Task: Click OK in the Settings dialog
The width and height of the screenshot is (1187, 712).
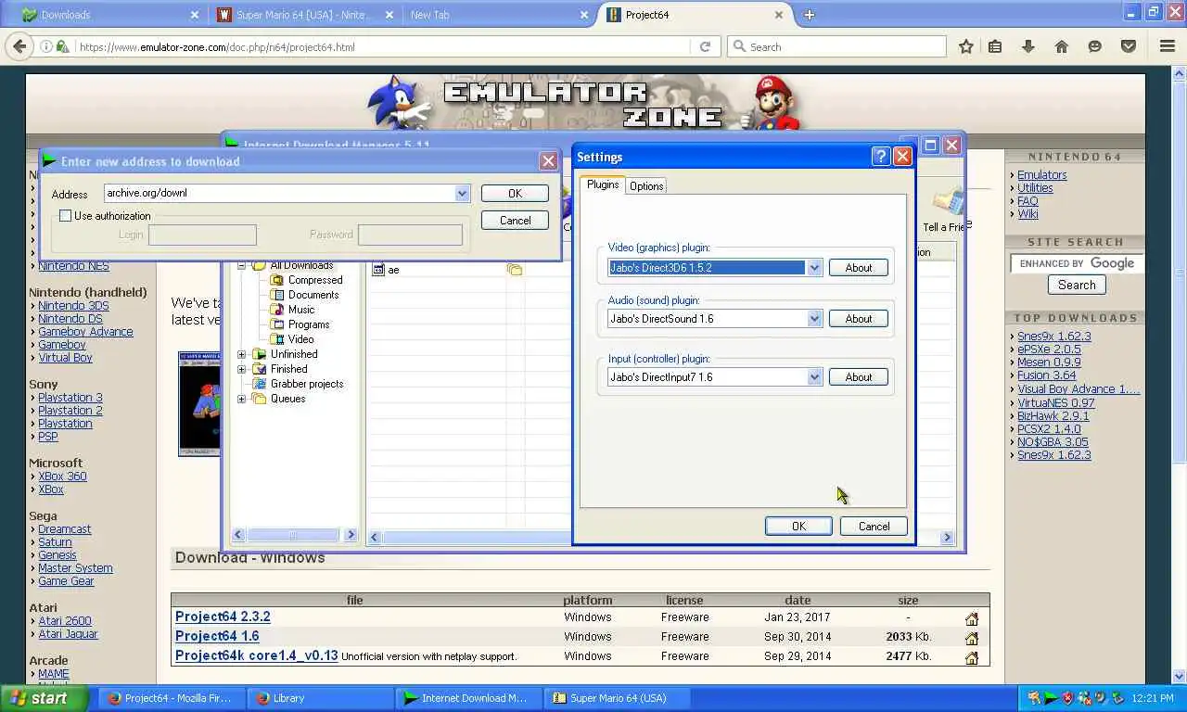Action: [x=798, y=526]
